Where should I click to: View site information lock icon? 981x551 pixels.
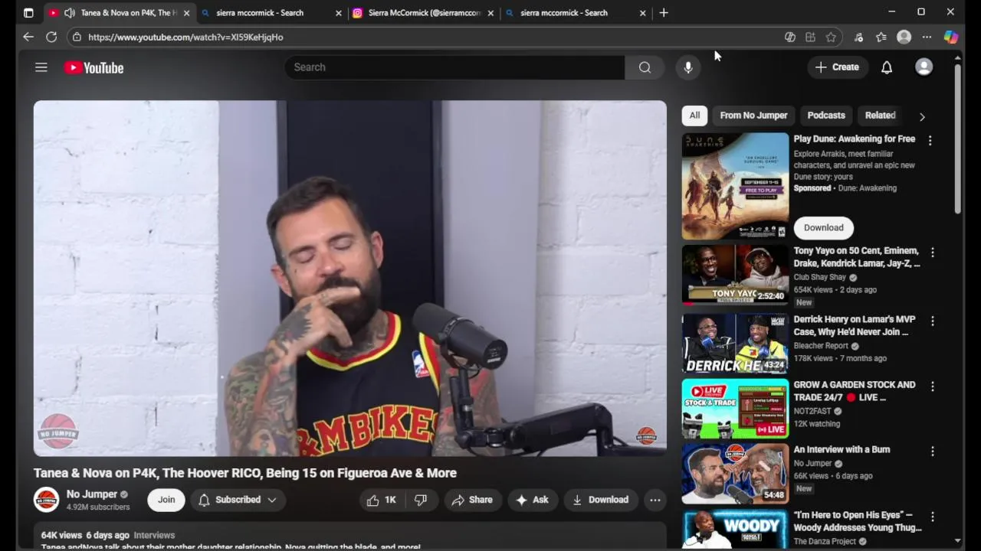point(77,37)
